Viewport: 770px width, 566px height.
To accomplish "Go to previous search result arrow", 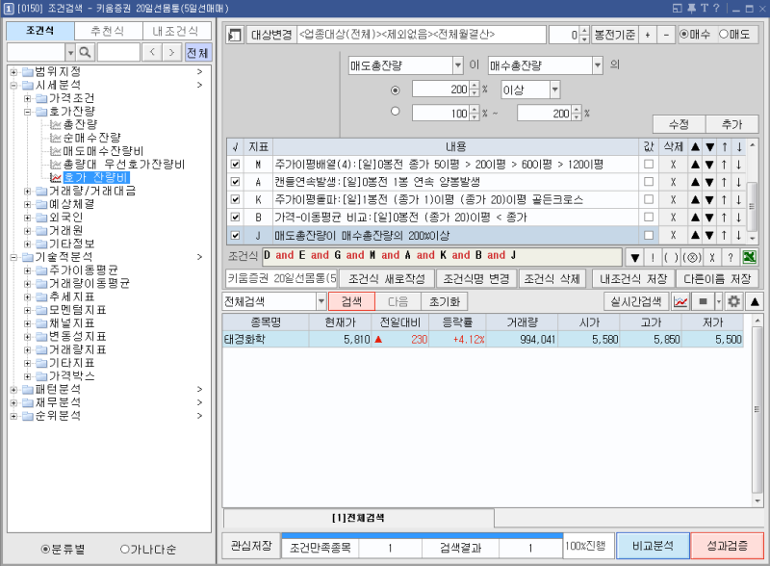I will tap(152, 52).
